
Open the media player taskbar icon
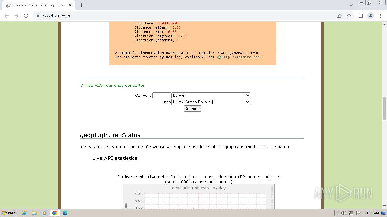[44, 213]
